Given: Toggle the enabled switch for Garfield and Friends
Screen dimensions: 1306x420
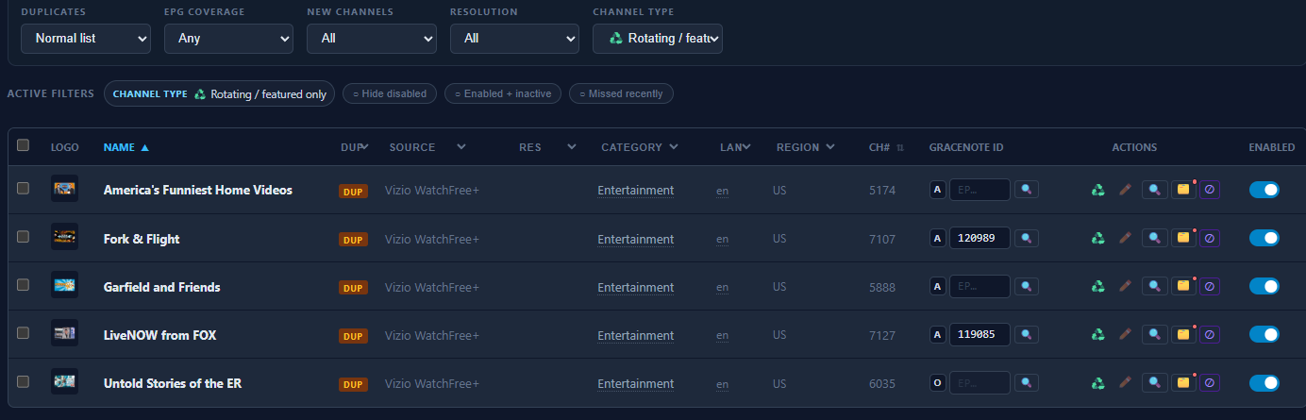Looking at the screenshot, I should pyautogui.click(x=1264, y=286).
